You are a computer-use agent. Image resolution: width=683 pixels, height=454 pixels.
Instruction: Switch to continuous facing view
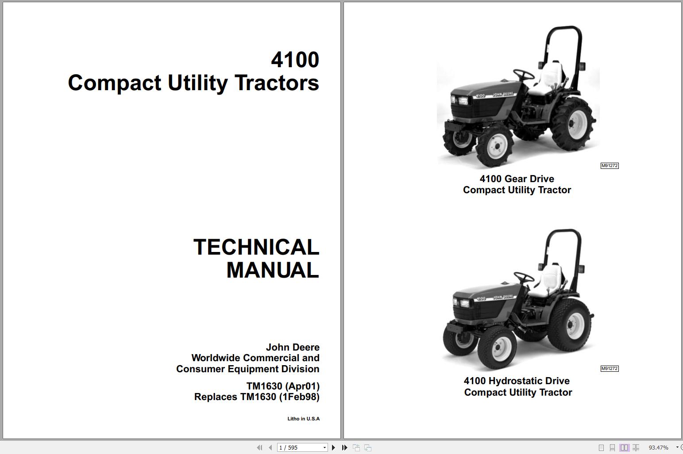tap(636, 448)
